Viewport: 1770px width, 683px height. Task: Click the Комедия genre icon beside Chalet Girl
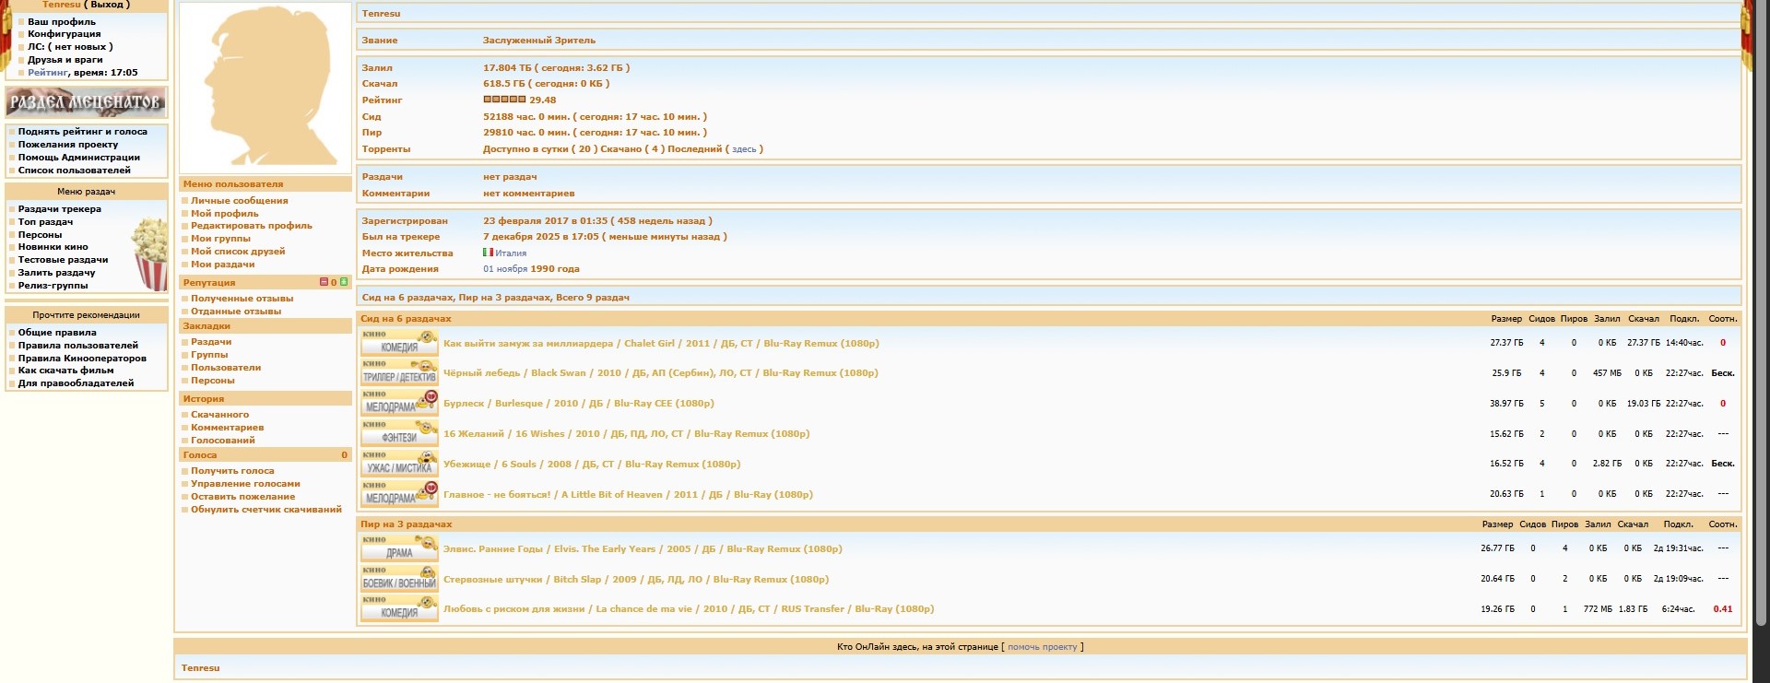click(399, 343)
